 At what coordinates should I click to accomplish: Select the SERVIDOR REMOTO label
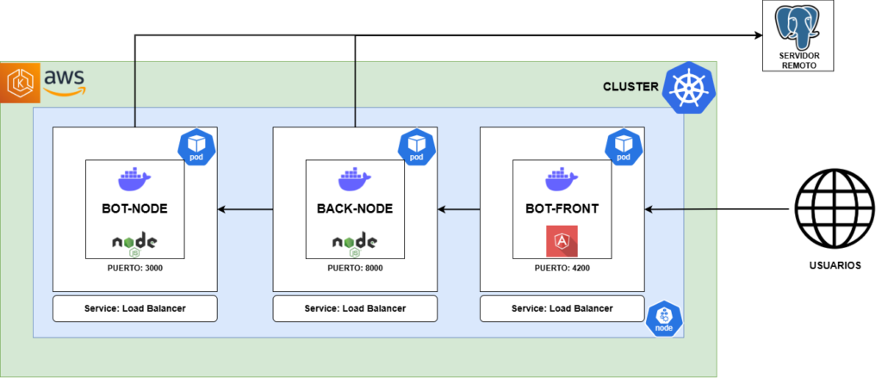tap(798, 61)
